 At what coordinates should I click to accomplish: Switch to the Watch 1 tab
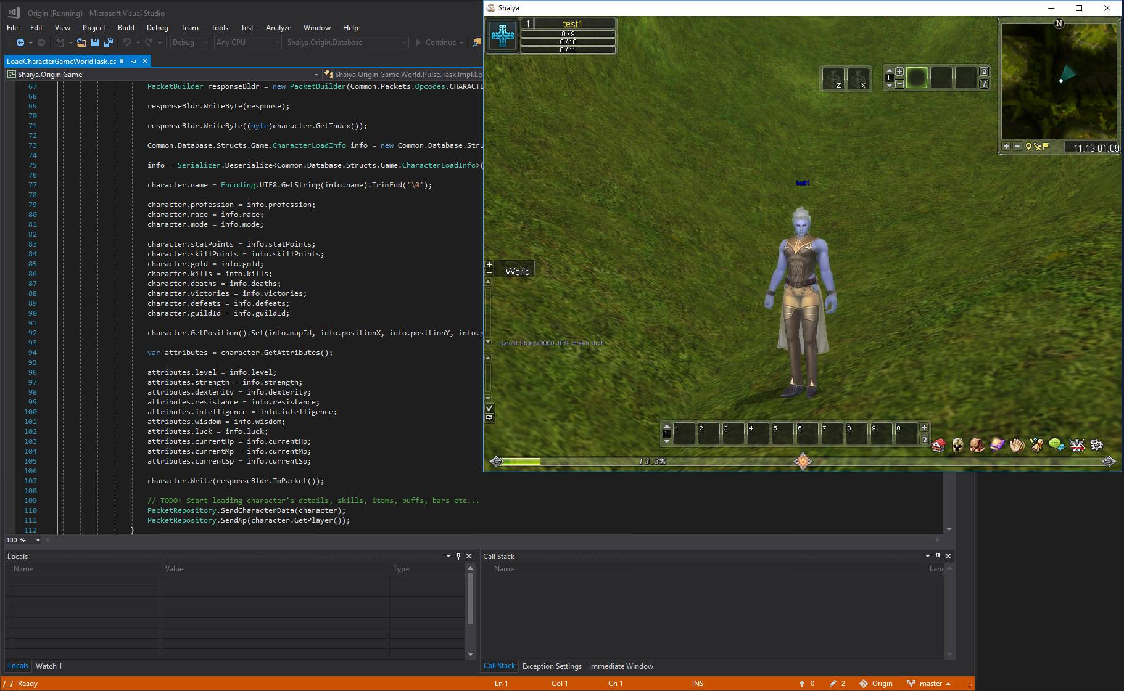(x=49, y=666)
